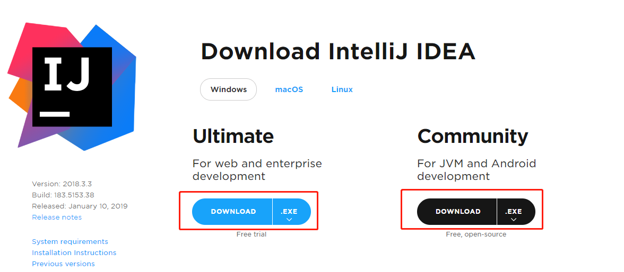Select the Windows platform tab
Screen dimensions: 624x272
[228, 89]
